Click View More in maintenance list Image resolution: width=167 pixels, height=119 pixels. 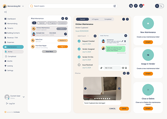pos(49,51)
